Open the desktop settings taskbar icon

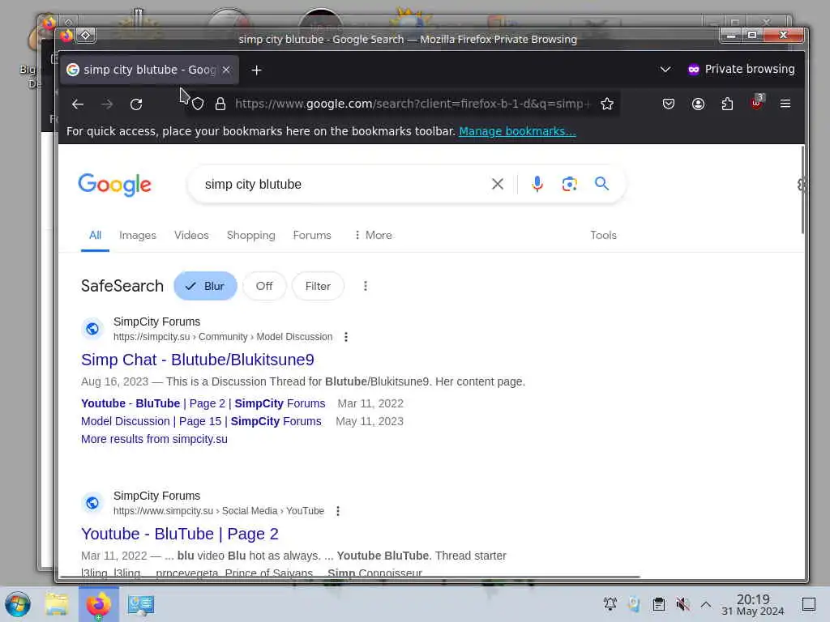click(x=141, y=604)
